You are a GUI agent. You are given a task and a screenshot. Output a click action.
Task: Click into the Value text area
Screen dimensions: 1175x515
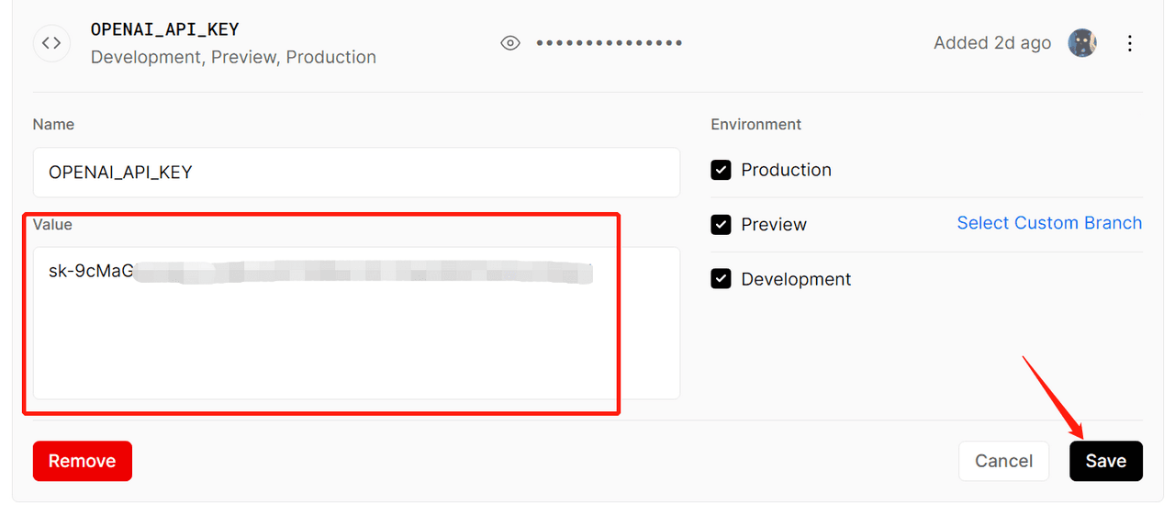coord(356,340)
